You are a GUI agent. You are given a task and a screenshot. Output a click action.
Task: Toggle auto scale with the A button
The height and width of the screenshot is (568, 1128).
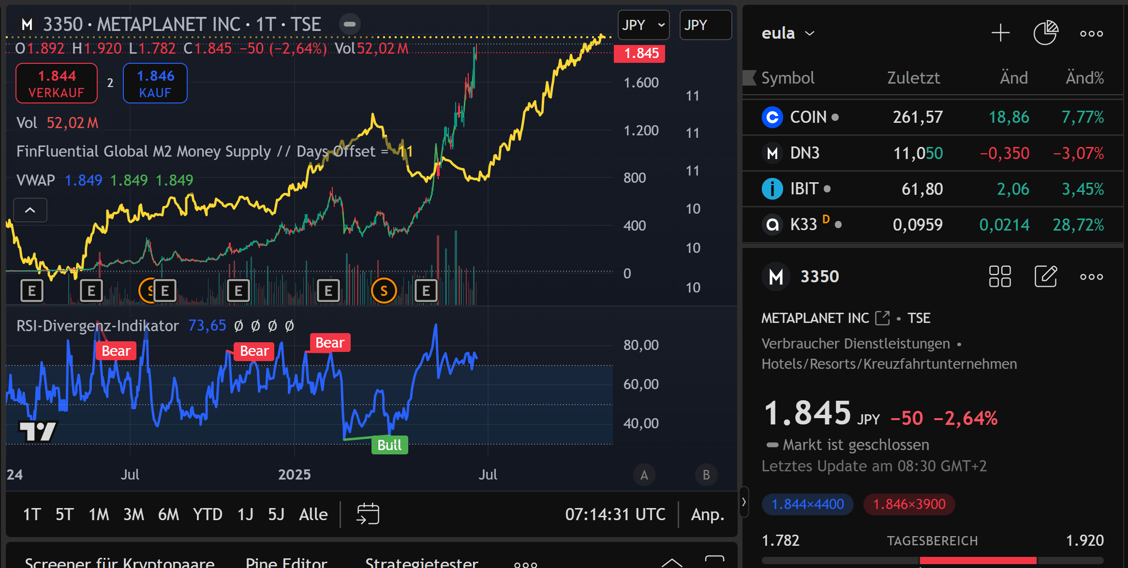644,475
